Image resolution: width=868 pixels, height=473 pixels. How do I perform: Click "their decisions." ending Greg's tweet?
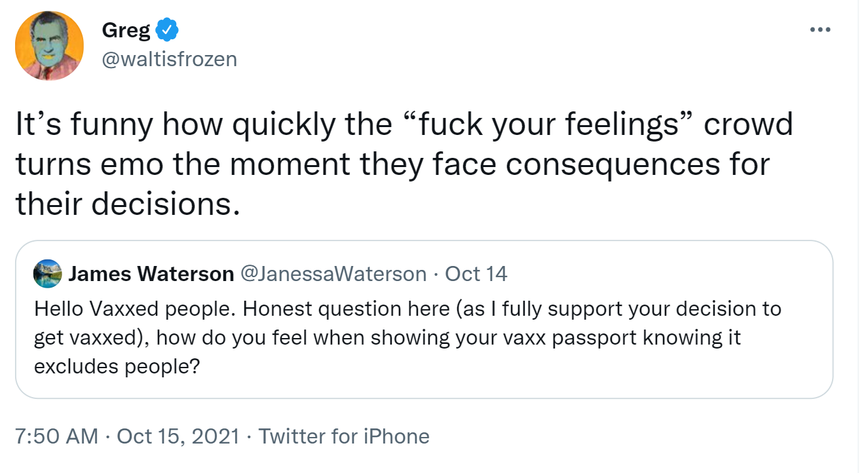(124, 204)
